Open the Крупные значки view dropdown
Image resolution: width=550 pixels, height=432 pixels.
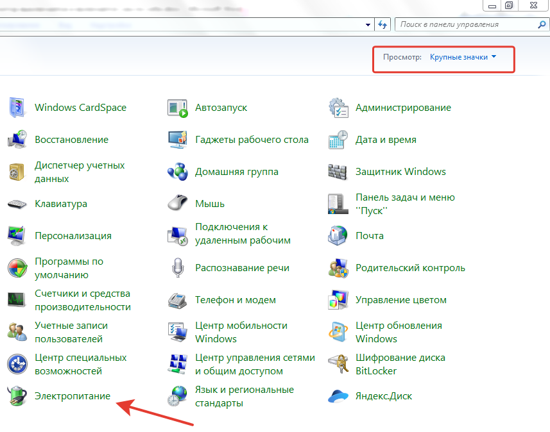pos(463,57)
